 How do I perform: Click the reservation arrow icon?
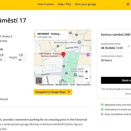pos(128,46)
